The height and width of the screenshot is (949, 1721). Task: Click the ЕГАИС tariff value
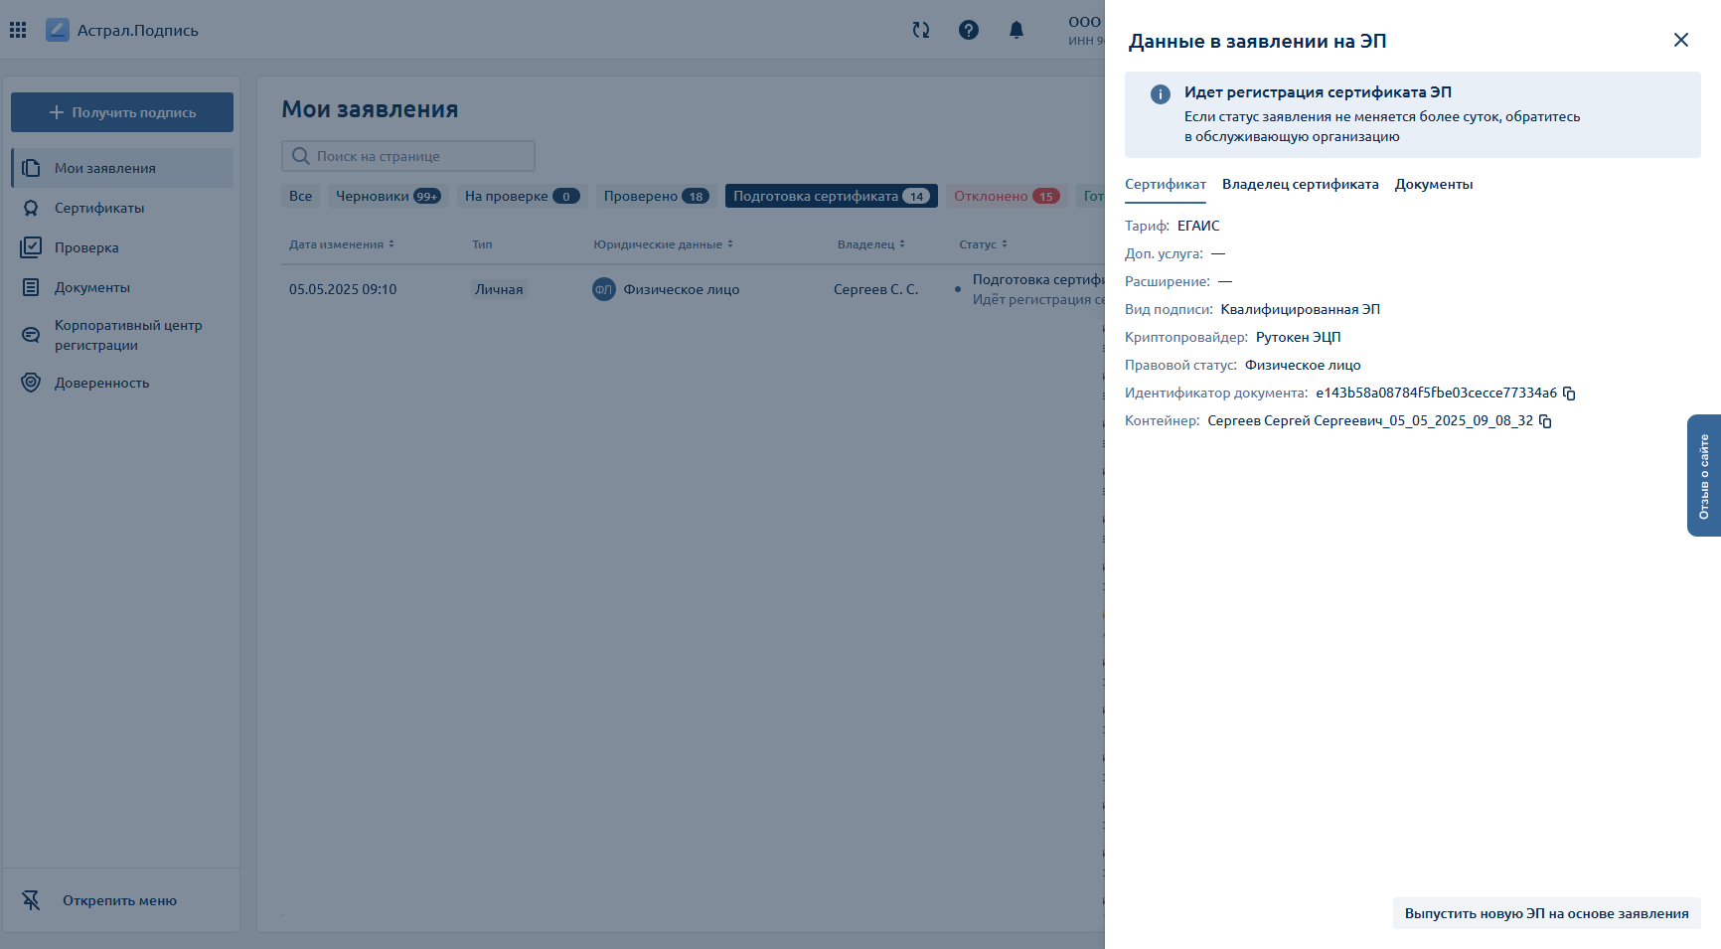[x=1198, y=226]
